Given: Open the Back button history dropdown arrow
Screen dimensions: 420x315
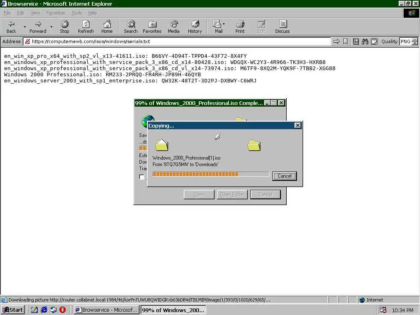Looking at the screenshot, I should pos(25,27).
